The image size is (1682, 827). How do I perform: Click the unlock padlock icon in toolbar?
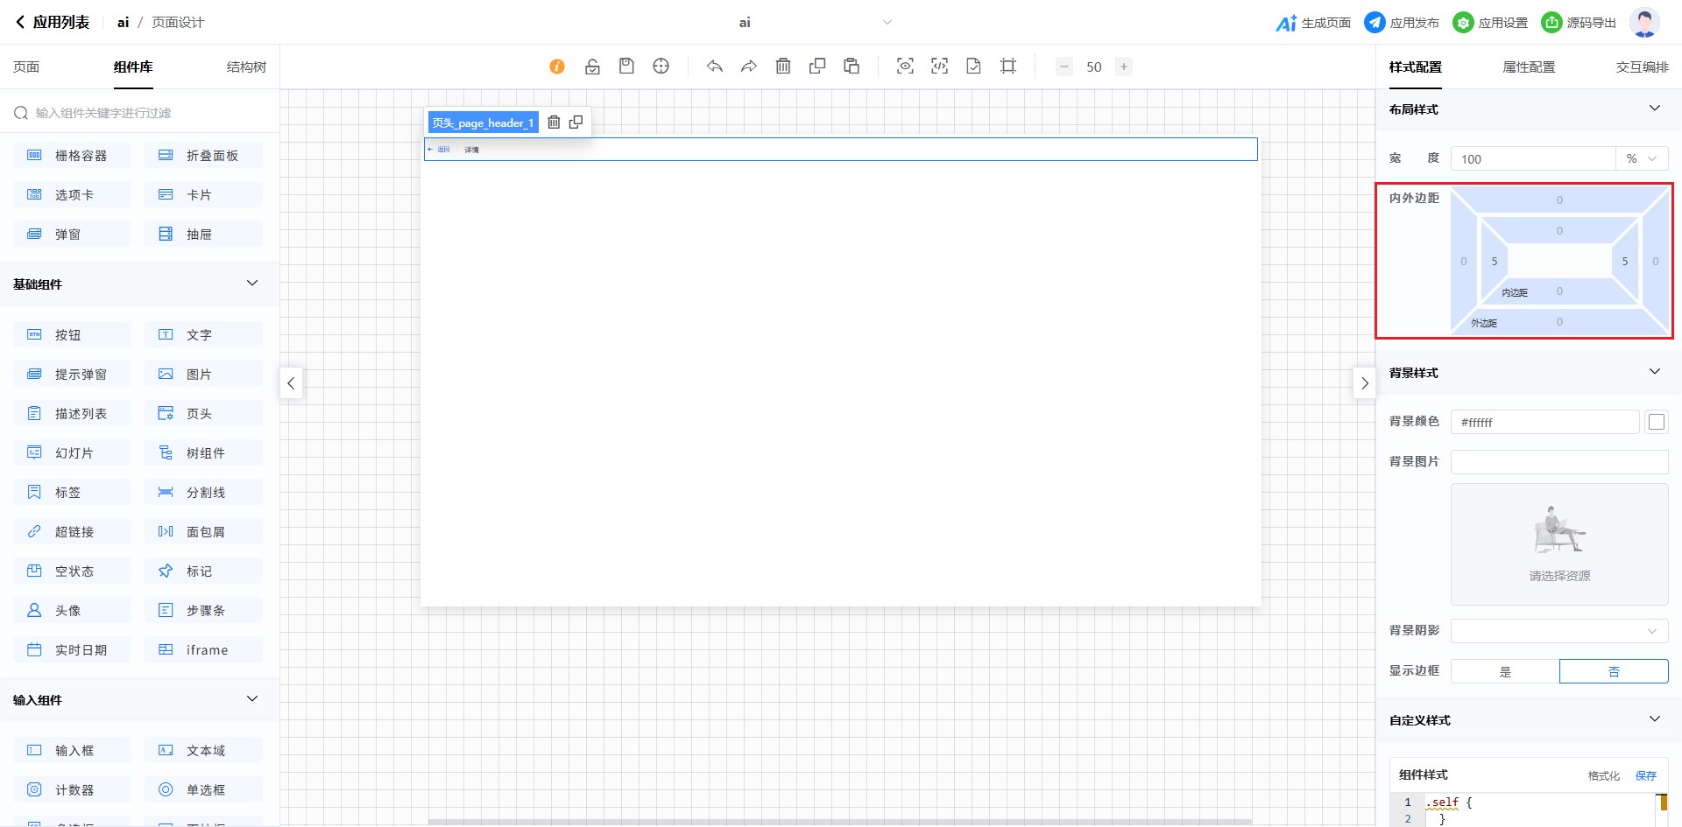tap(592, 67)
